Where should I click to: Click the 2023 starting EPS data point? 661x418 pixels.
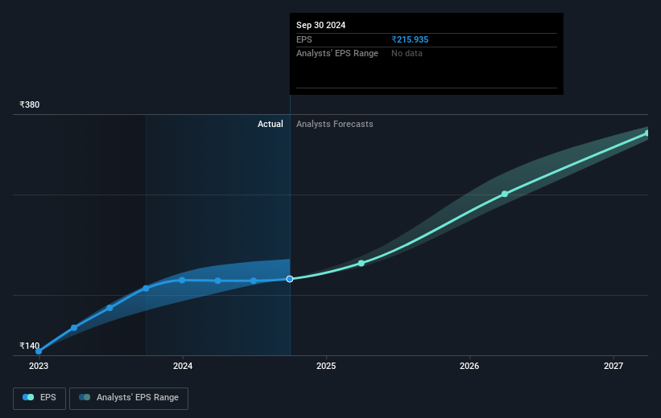point(39,351)
